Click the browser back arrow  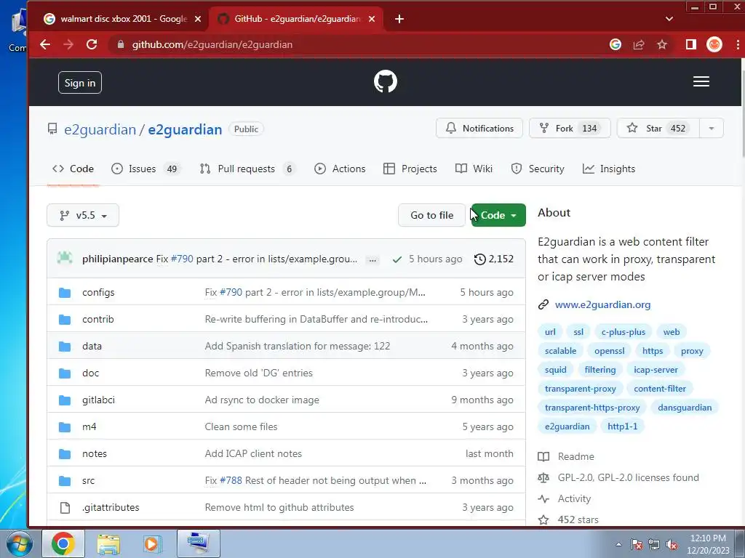coord(45,44)
